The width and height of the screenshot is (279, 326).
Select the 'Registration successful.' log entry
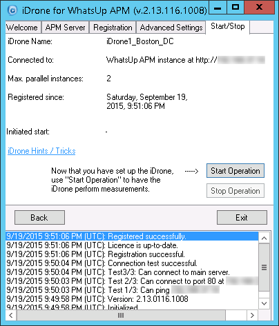(132, 254)
